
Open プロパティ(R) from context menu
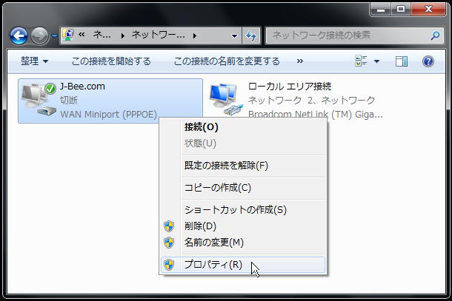[243, 265]
